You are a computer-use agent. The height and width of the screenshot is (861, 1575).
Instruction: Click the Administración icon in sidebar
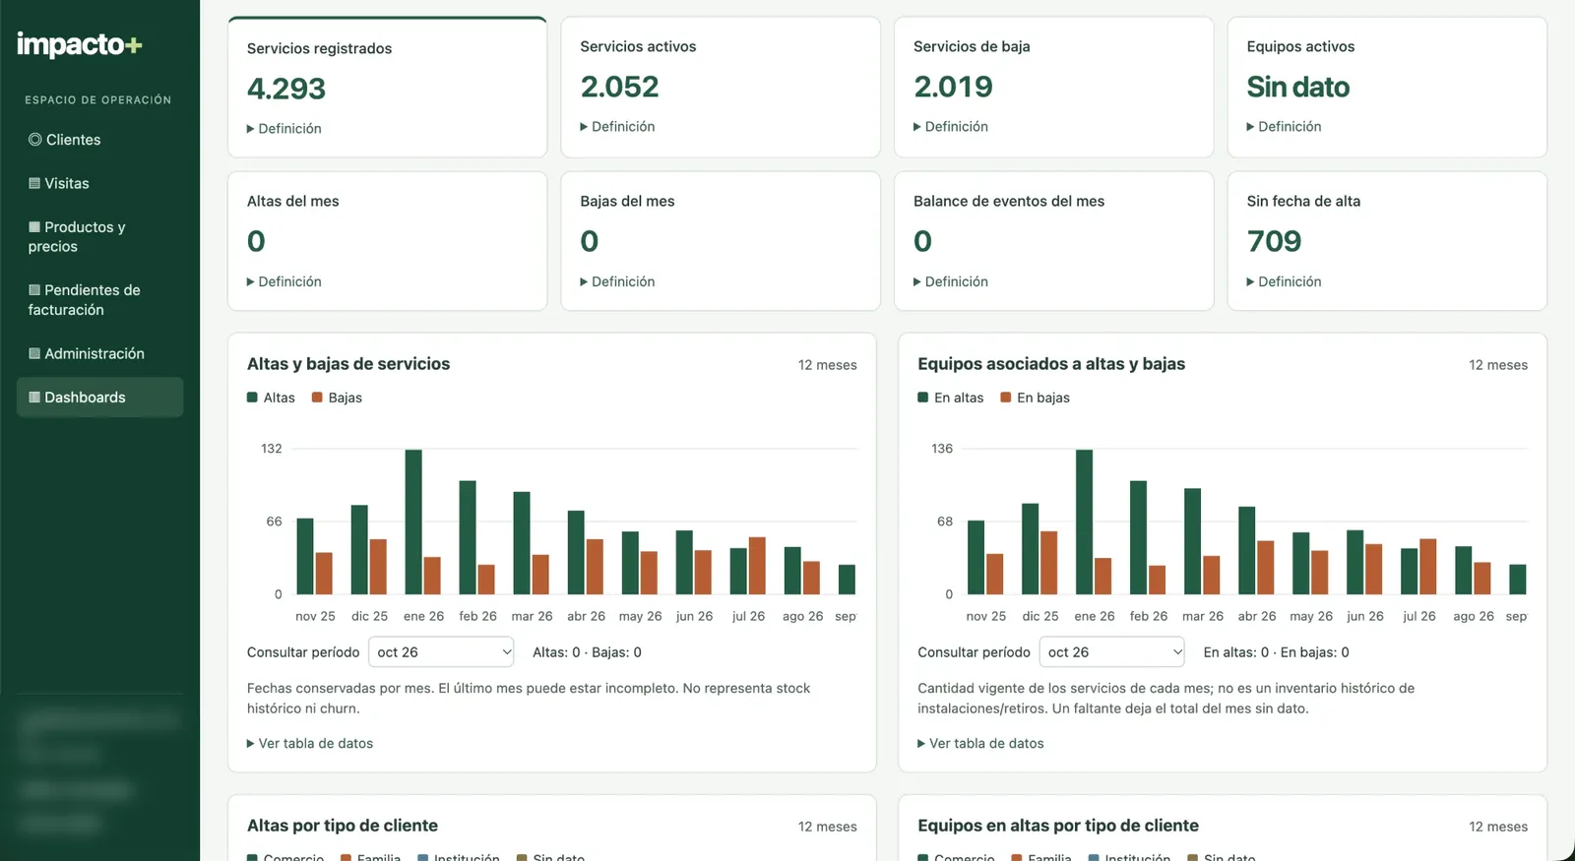[x=34, y=353]
